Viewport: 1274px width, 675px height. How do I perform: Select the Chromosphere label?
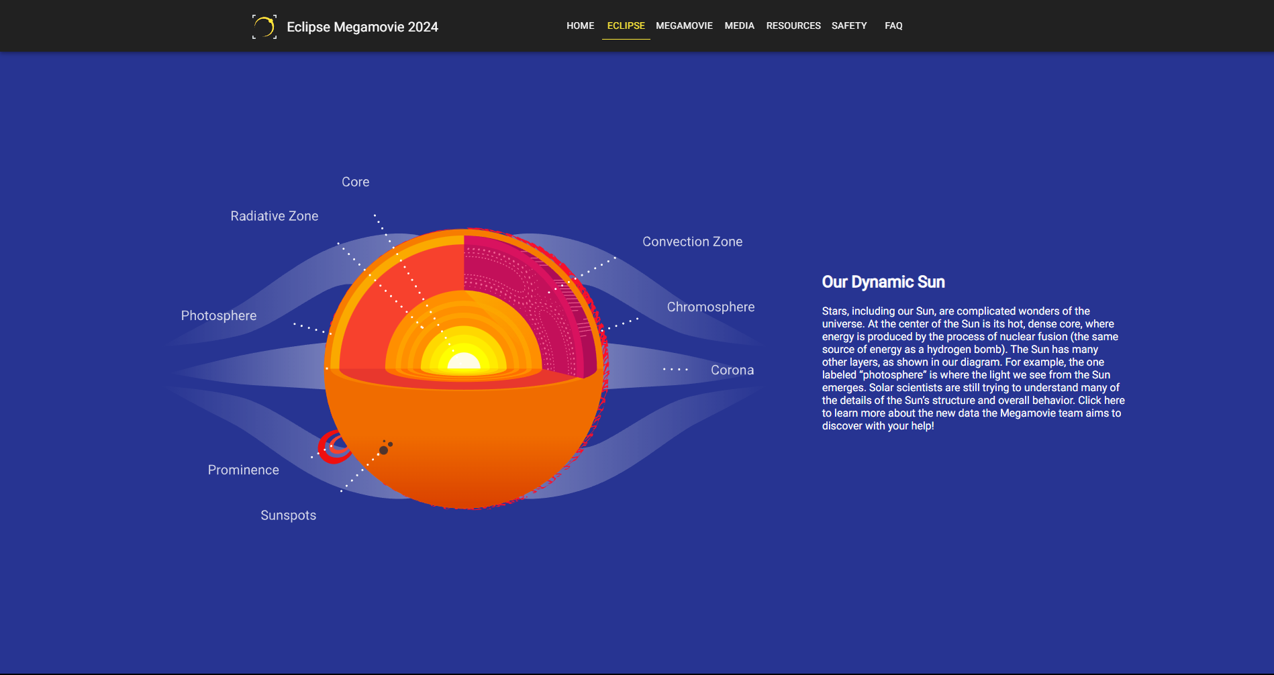pyautogui.click(x=710, y=307)
